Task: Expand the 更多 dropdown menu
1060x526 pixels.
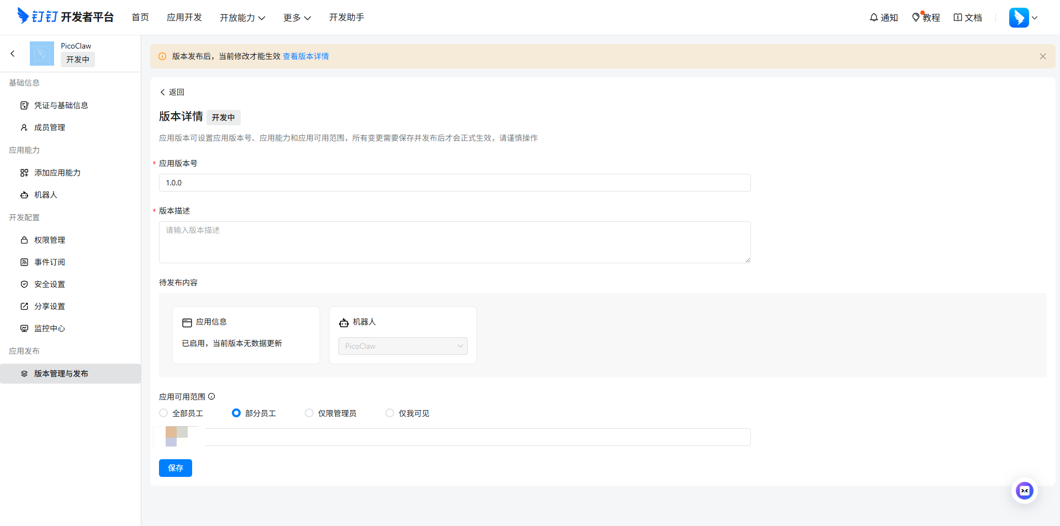Action: (297, 18)
